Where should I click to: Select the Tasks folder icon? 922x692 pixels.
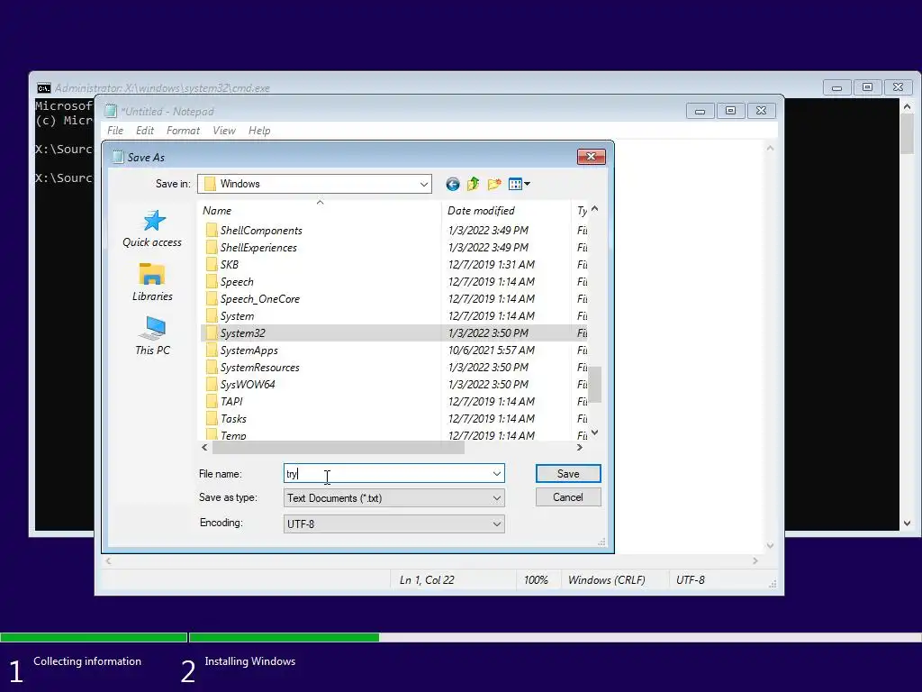pos(211,418)
